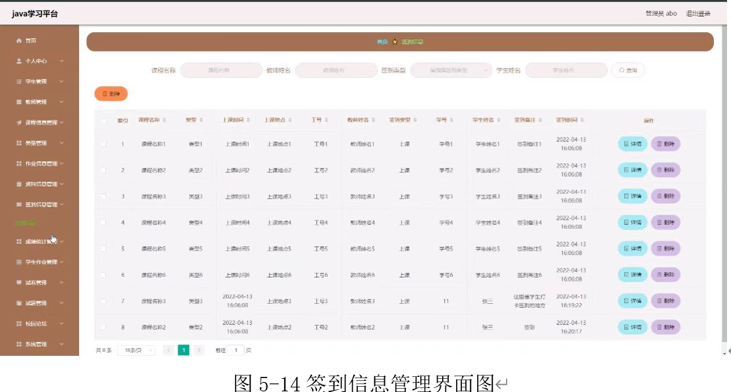Screen dimensions: 731x392
Task: Click the sort arrows on 学号 column
Action: tap(451, 120)
